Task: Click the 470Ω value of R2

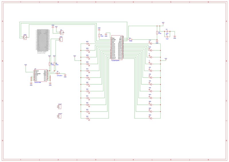Action: click(160, 33)
